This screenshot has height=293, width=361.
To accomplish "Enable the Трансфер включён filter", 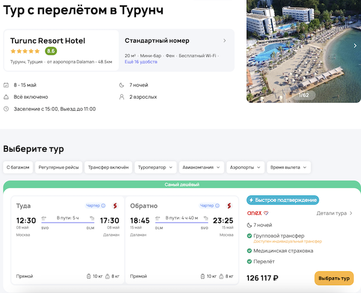I will click(x=108, y=167).
